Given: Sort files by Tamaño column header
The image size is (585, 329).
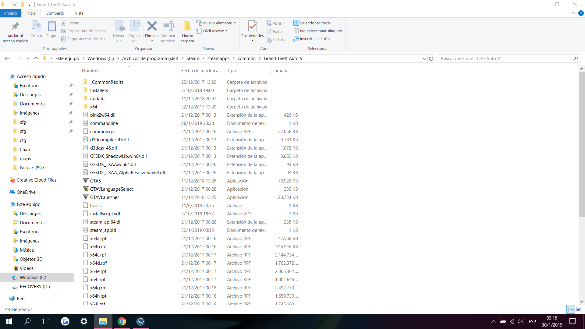Looking at the screenshot, I should [x=281, y=71].
